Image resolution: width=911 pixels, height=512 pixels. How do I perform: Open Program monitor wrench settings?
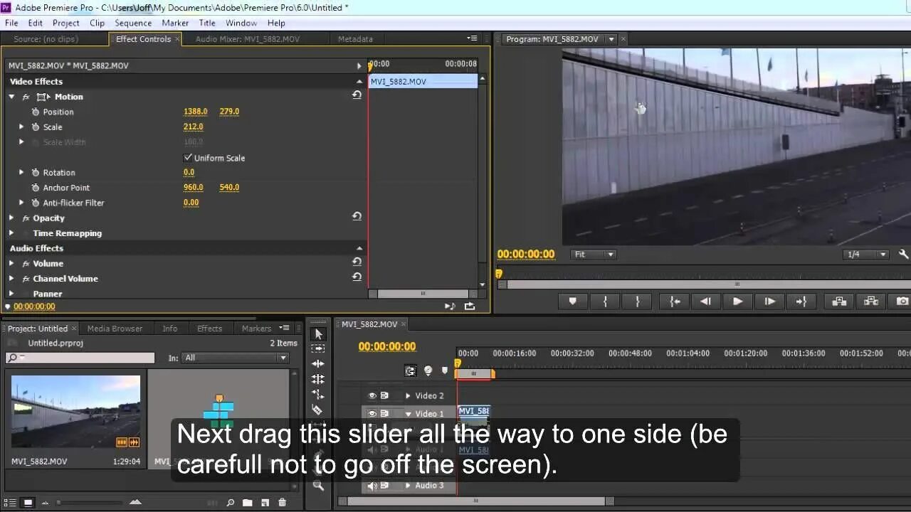point(904,254)
